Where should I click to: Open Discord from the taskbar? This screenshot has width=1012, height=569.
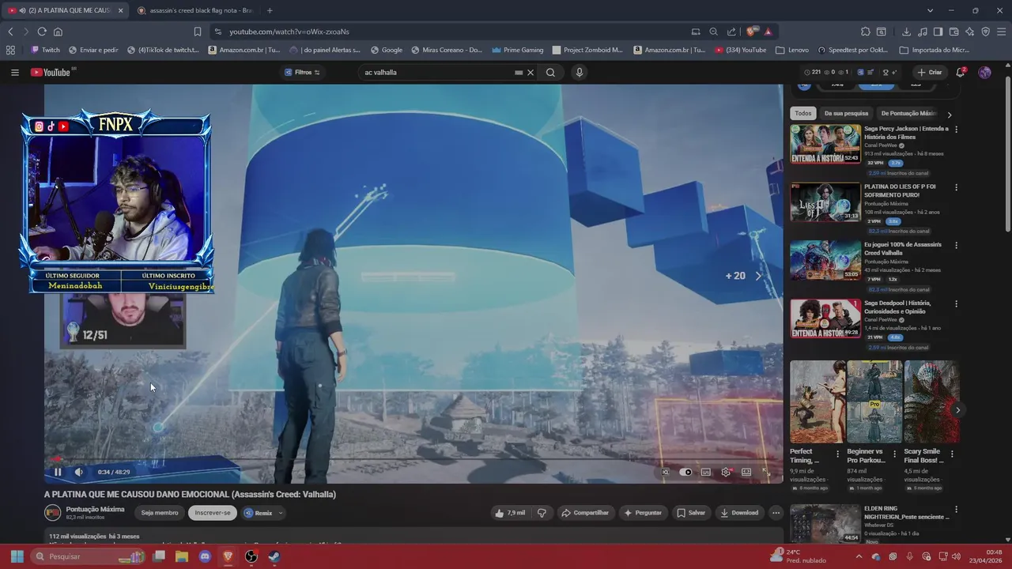(x=205, y=556)
